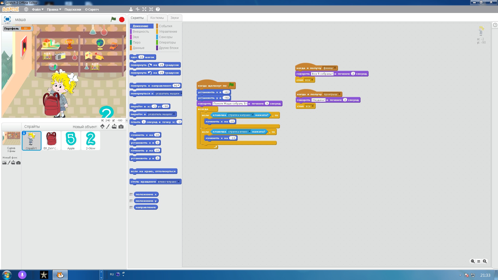Create new sprite from camera

[x=121, y=127]
